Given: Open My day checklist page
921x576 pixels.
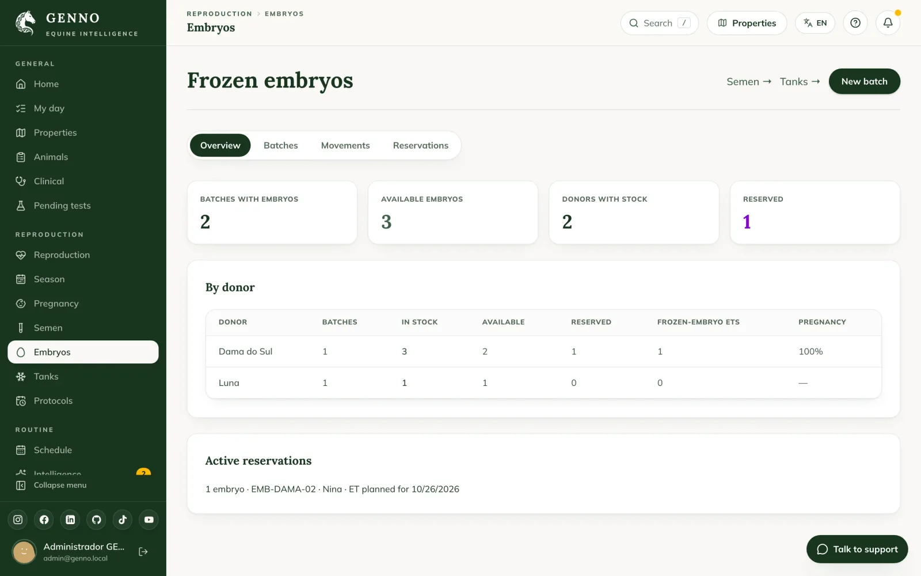Looking at the screenshot, I should pos(83,108).
